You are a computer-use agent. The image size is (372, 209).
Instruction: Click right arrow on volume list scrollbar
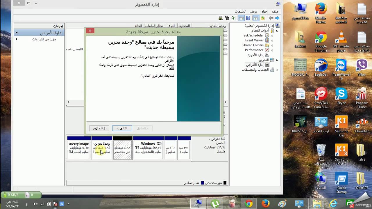coord(226,102)
